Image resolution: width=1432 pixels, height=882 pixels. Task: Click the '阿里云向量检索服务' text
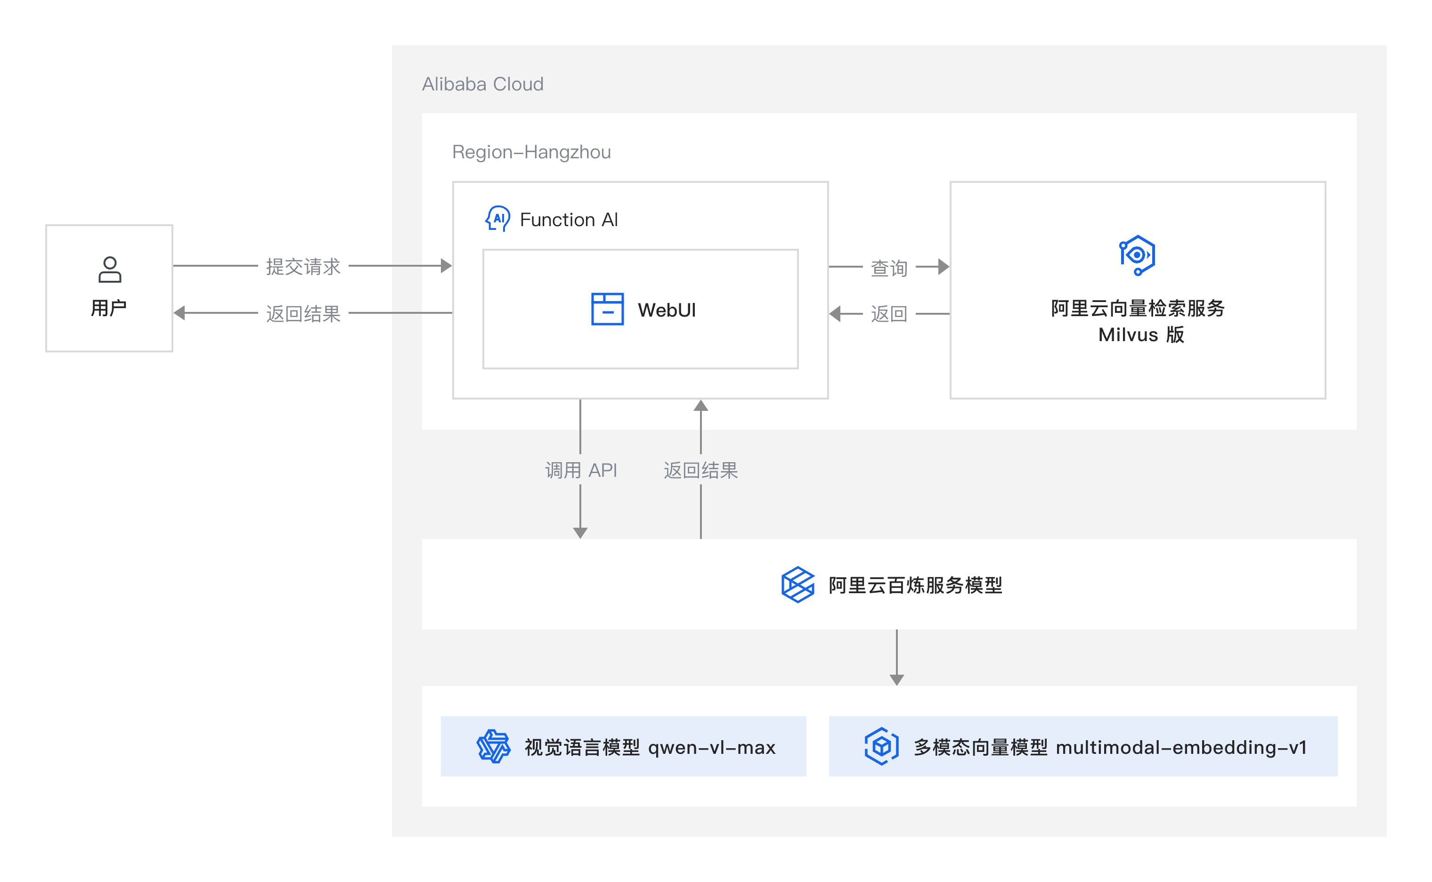coord(1138,308)
